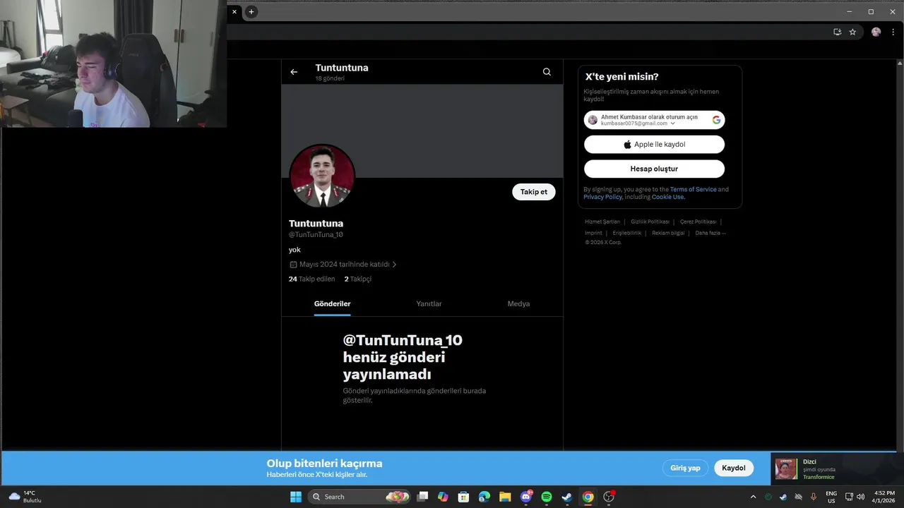Switch to the Medya tab

(518, 304)
